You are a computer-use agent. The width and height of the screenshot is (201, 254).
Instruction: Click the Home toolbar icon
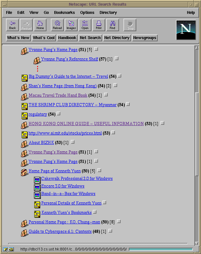40,25
